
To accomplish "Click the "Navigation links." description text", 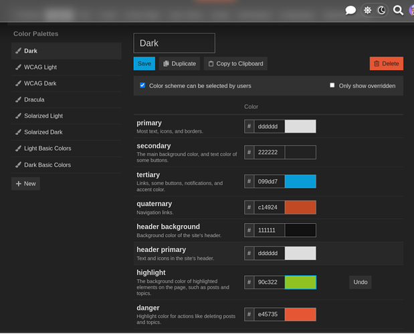I will point(155,212).
